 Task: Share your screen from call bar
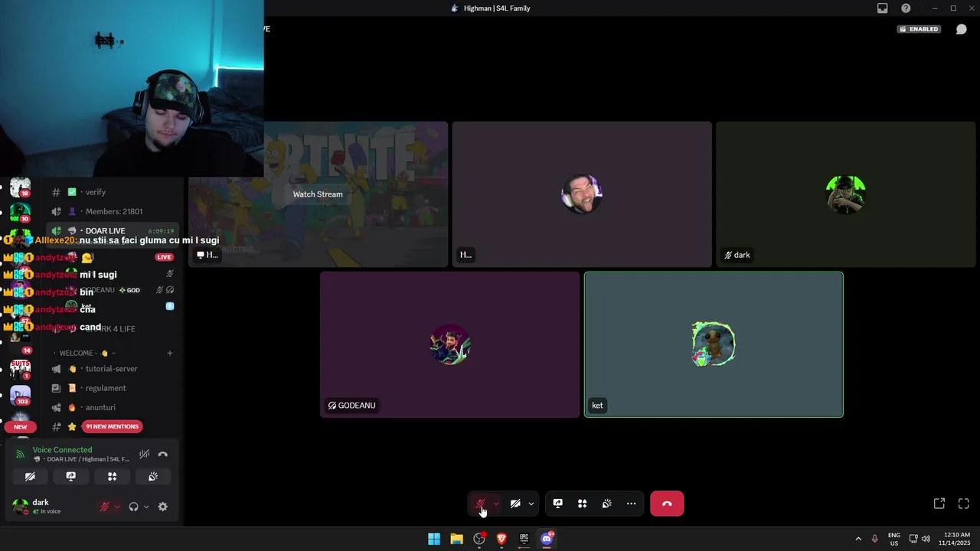[x=558, y=504]
